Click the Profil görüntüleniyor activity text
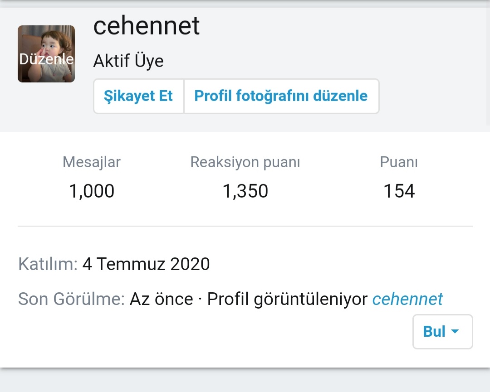The width and height of the screenshot is (490, 392). point(287,299)
